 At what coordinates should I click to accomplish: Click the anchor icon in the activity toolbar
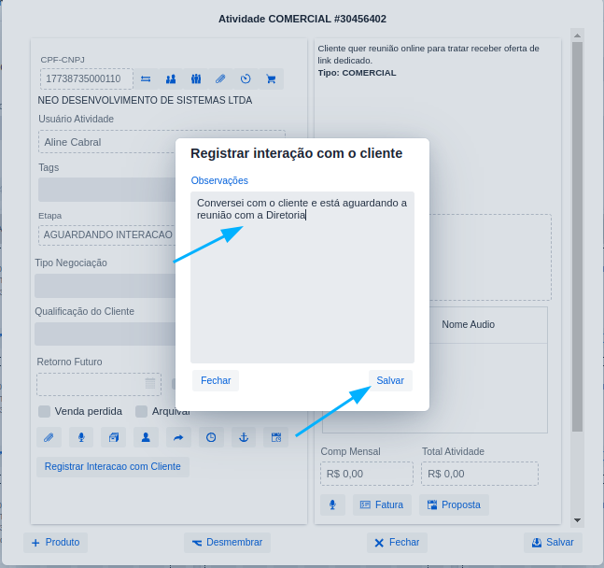coord(243,437)
